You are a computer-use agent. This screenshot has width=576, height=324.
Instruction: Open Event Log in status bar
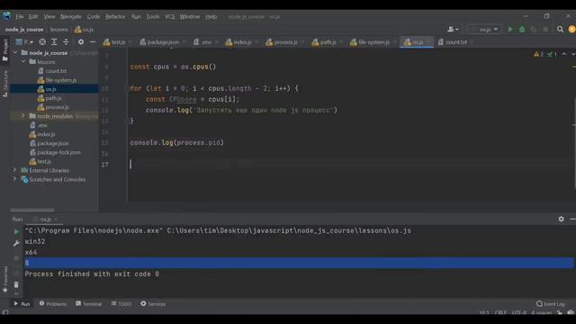pos(550,304)
